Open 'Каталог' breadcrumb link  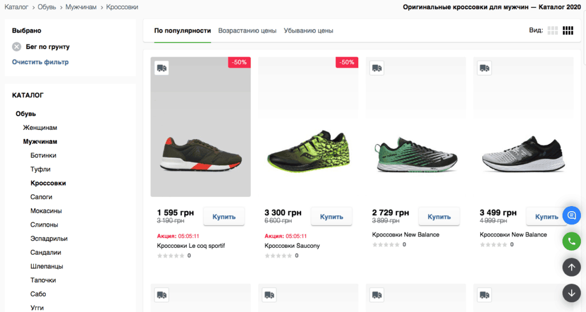click(17, 7)
